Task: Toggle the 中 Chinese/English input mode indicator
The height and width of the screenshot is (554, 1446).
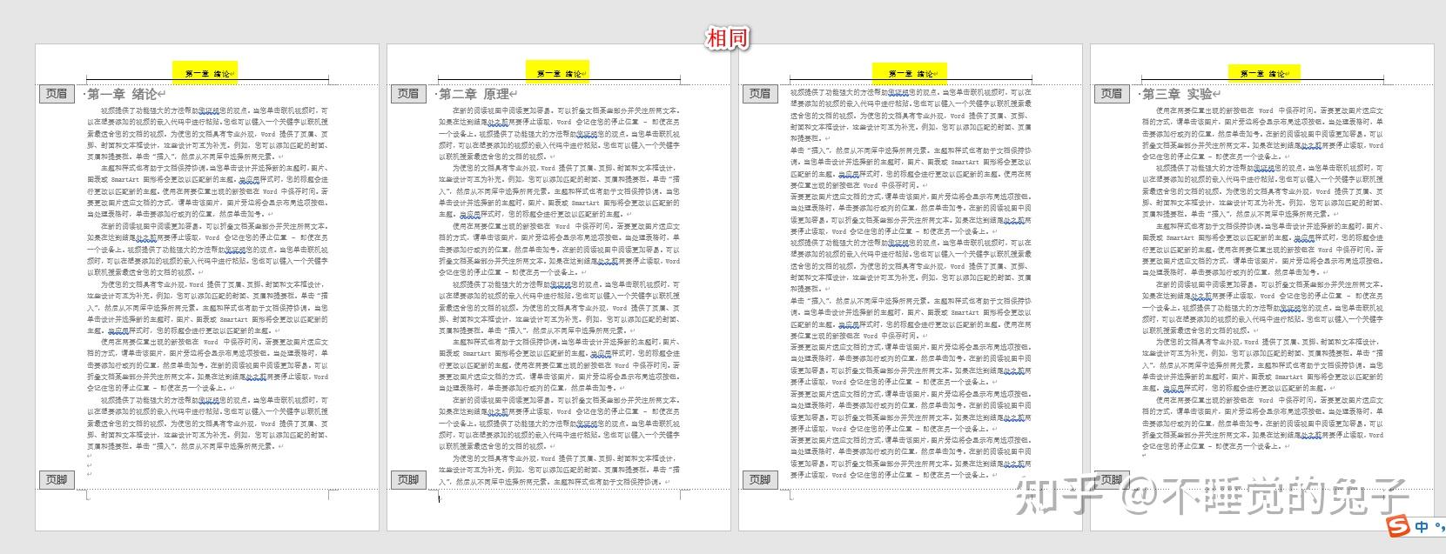Action: coord(1422,527)
